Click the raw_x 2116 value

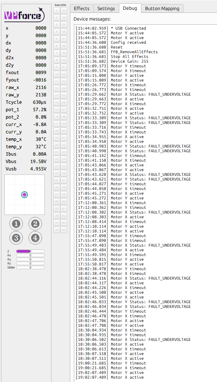41,88
